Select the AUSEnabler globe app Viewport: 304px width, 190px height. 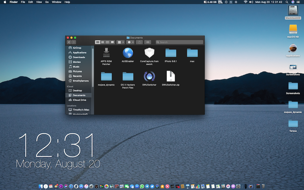click(128, 55)
